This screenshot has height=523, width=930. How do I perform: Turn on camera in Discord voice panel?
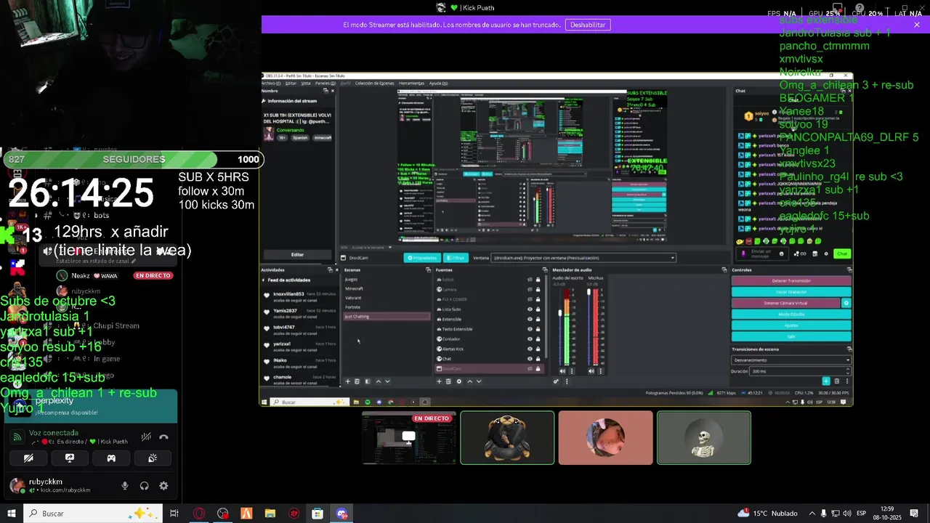click(x=28, y=458)
